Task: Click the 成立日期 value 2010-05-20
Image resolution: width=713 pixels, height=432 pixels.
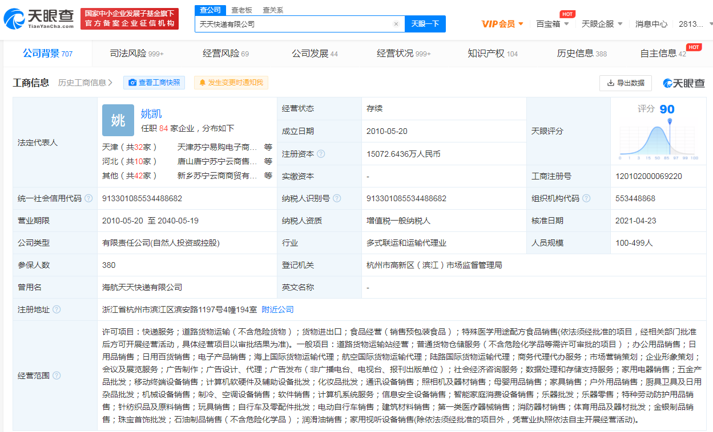Action: (387, 131)
